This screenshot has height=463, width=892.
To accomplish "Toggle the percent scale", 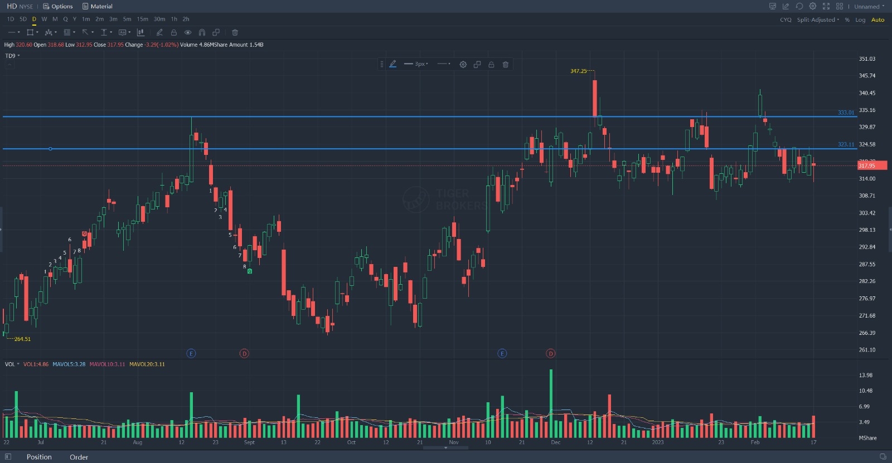I will [x=847, y=20].
